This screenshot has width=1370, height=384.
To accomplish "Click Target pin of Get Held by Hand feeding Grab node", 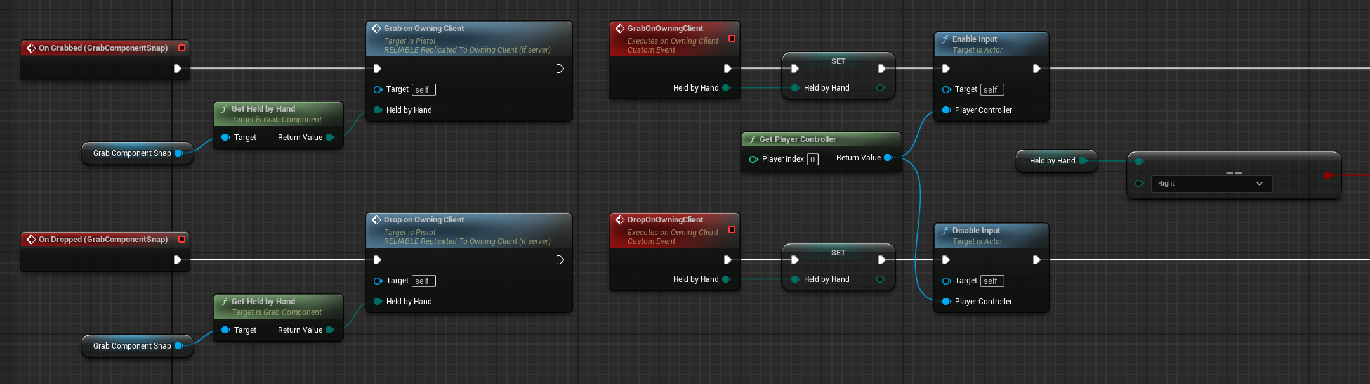I will click(225, 138).
